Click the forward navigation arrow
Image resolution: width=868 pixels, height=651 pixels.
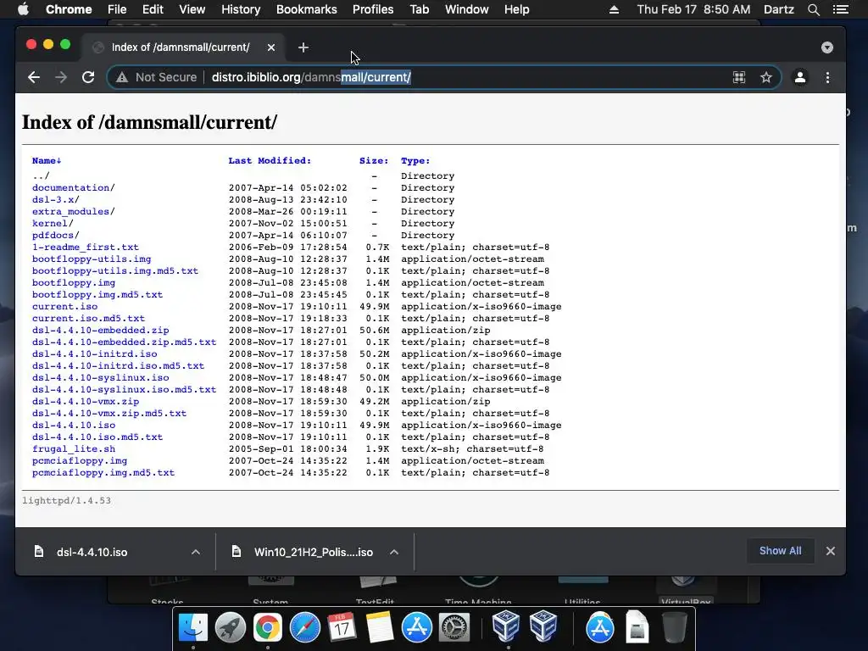[x=61, y=77]
